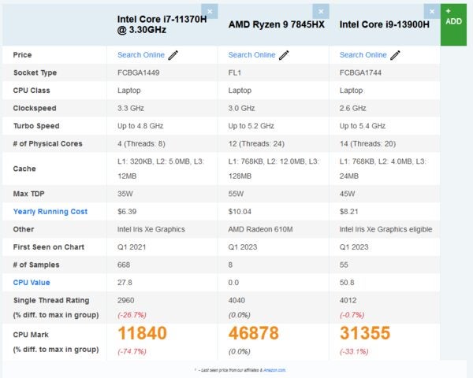The height and width of the screenshot is (378, 473).
Task: Open Search Online link for Intel Core i9-13900H
Action: pyautogui.click(x=363, y=55)
